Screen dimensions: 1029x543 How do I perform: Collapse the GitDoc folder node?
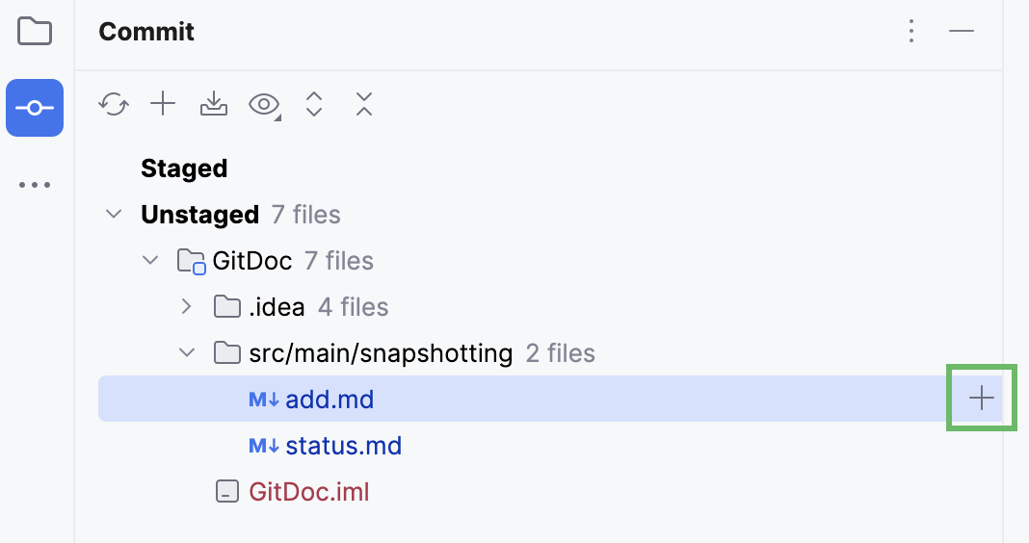[x=150, y=260]
